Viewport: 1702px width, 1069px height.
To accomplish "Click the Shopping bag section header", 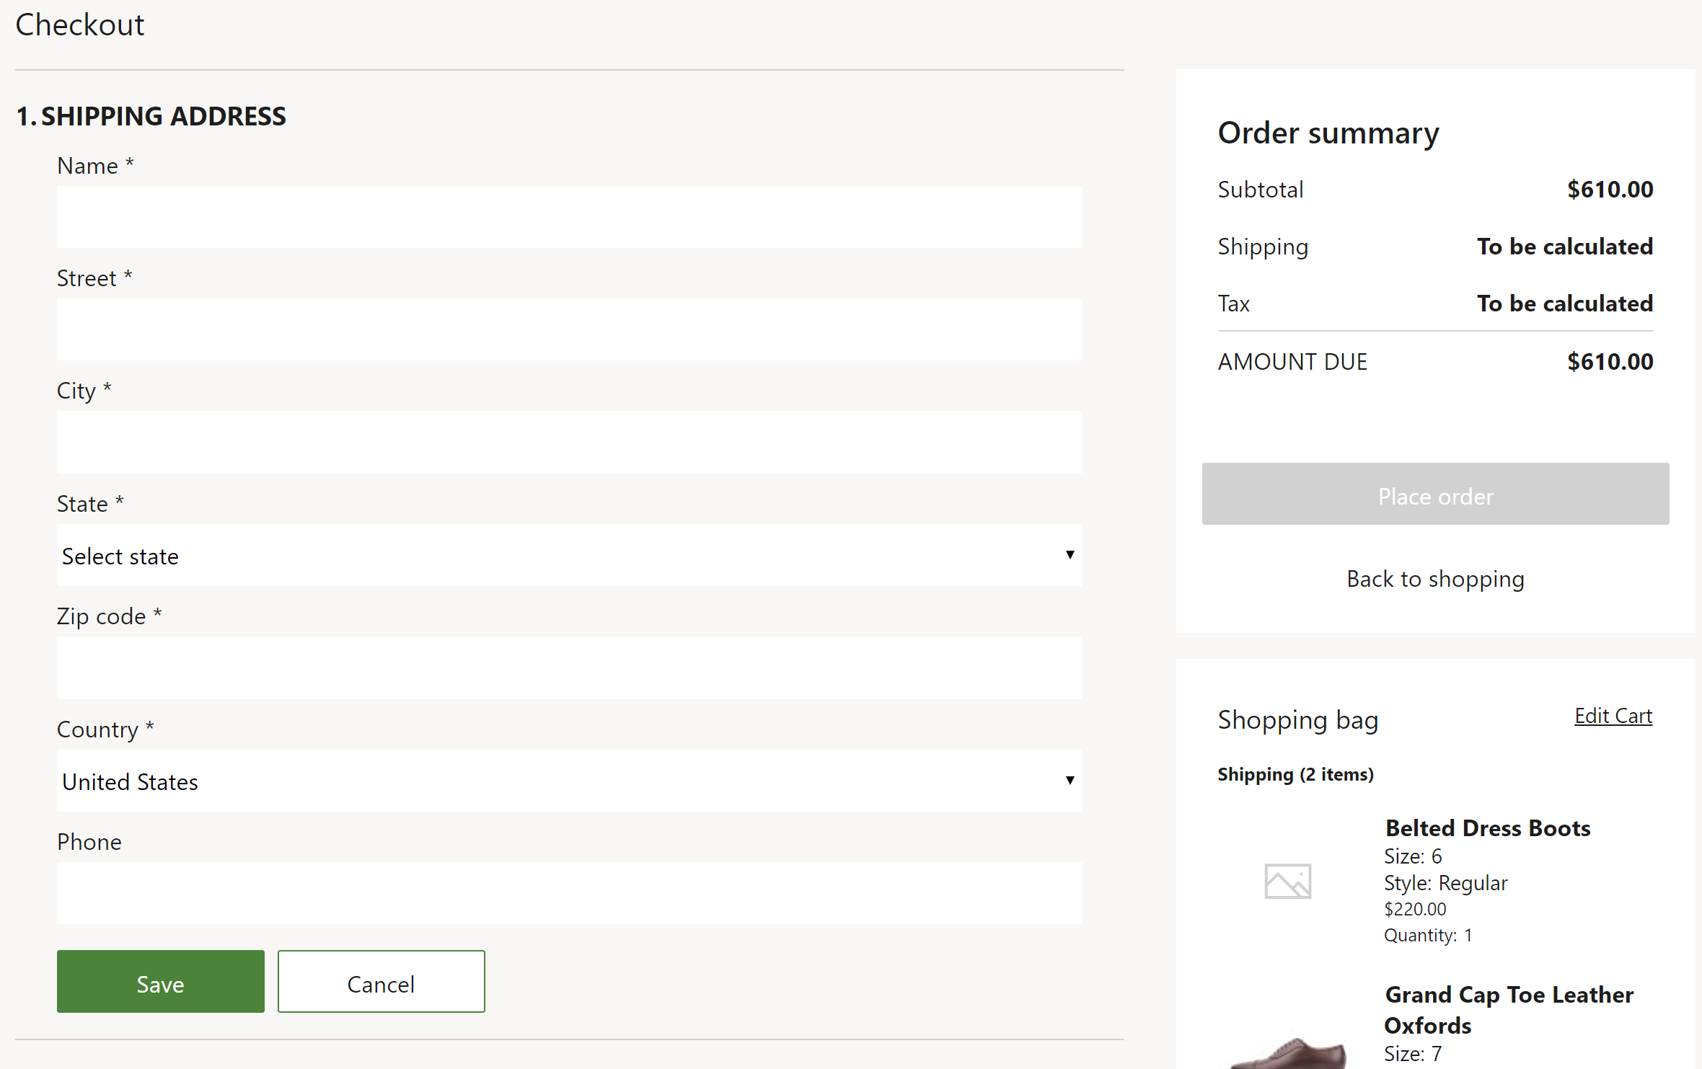I will coord(1297,718).
